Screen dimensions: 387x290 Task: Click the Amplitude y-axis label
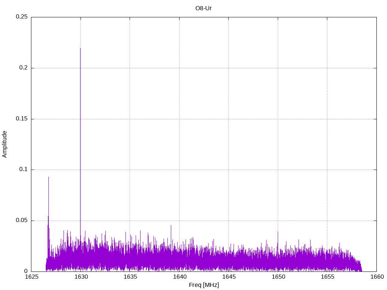[x=5, y=144]
